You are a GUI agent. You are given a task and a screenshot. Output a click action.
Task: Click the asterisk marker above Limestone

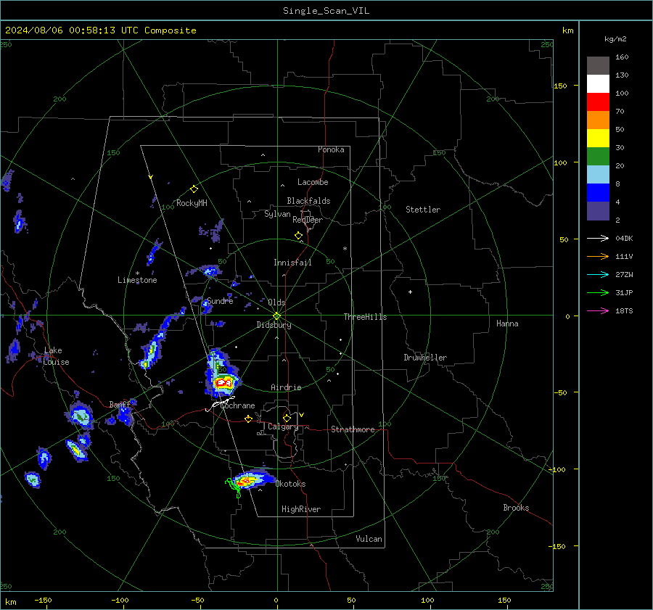(x=137, y=273)
